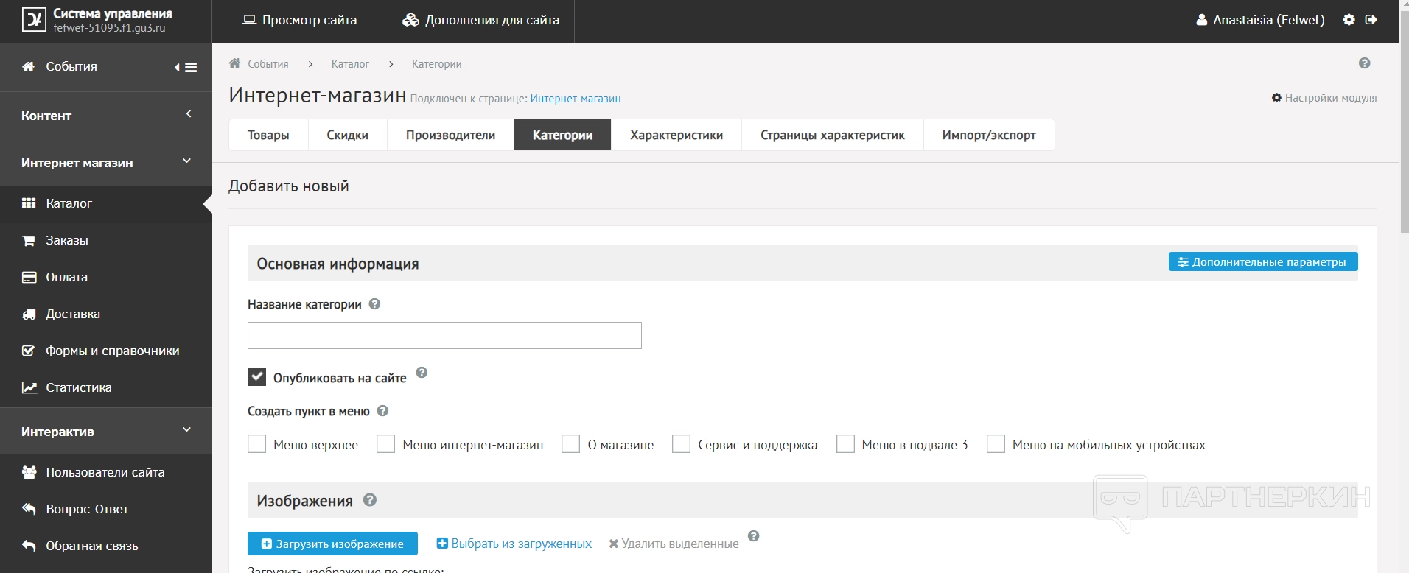Check the Сервис и поддержка checkbox
The width and height of the screenshot is (1409, 573).
click(x=681, y=444)
